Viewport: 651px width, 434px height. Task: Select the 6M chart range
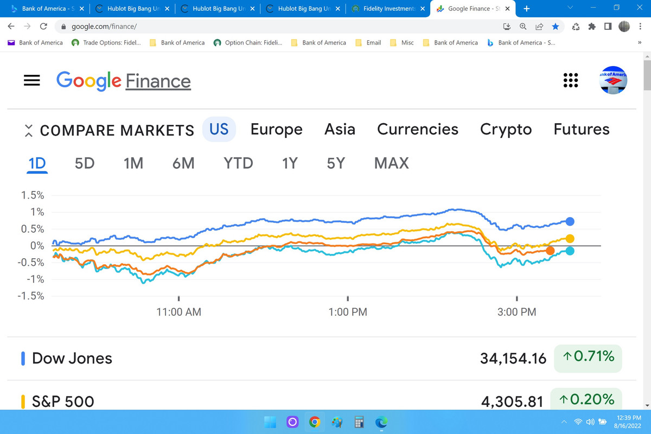click(x=183, y=163)
